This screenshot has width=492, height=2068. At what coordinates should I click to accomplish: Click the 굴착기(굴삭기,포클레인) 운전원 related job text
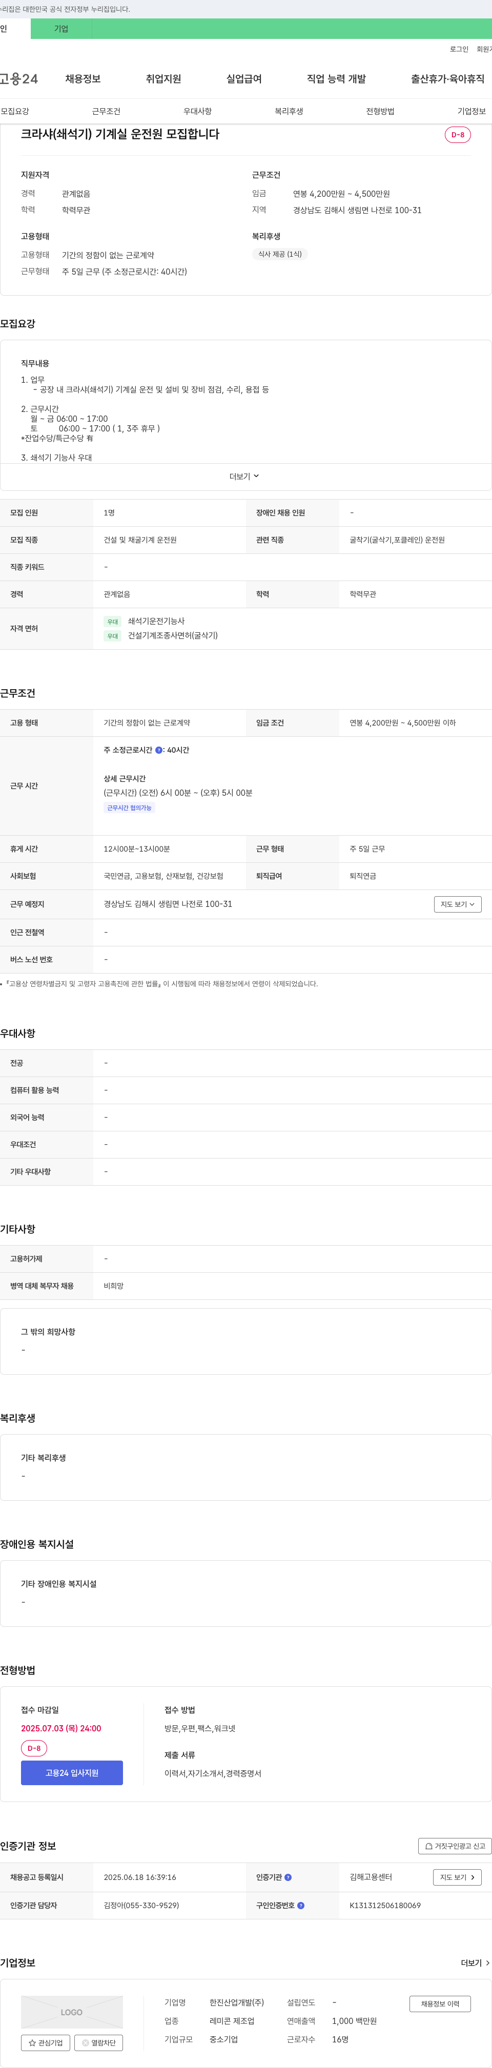397,540
